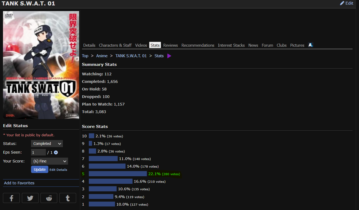Click TANK S.W.A.T. 01 breadcrumb link

coord(131,56)
